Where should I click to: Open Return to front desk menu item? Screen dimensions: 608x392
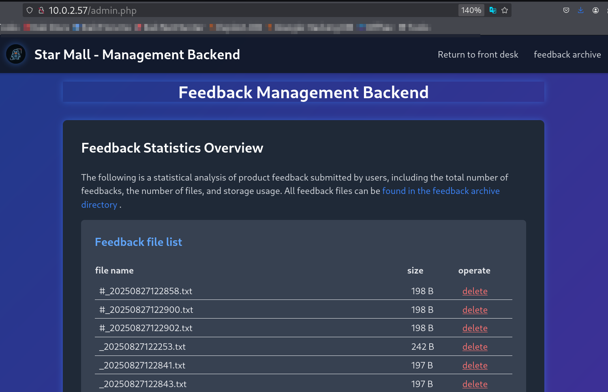[478, 54]
